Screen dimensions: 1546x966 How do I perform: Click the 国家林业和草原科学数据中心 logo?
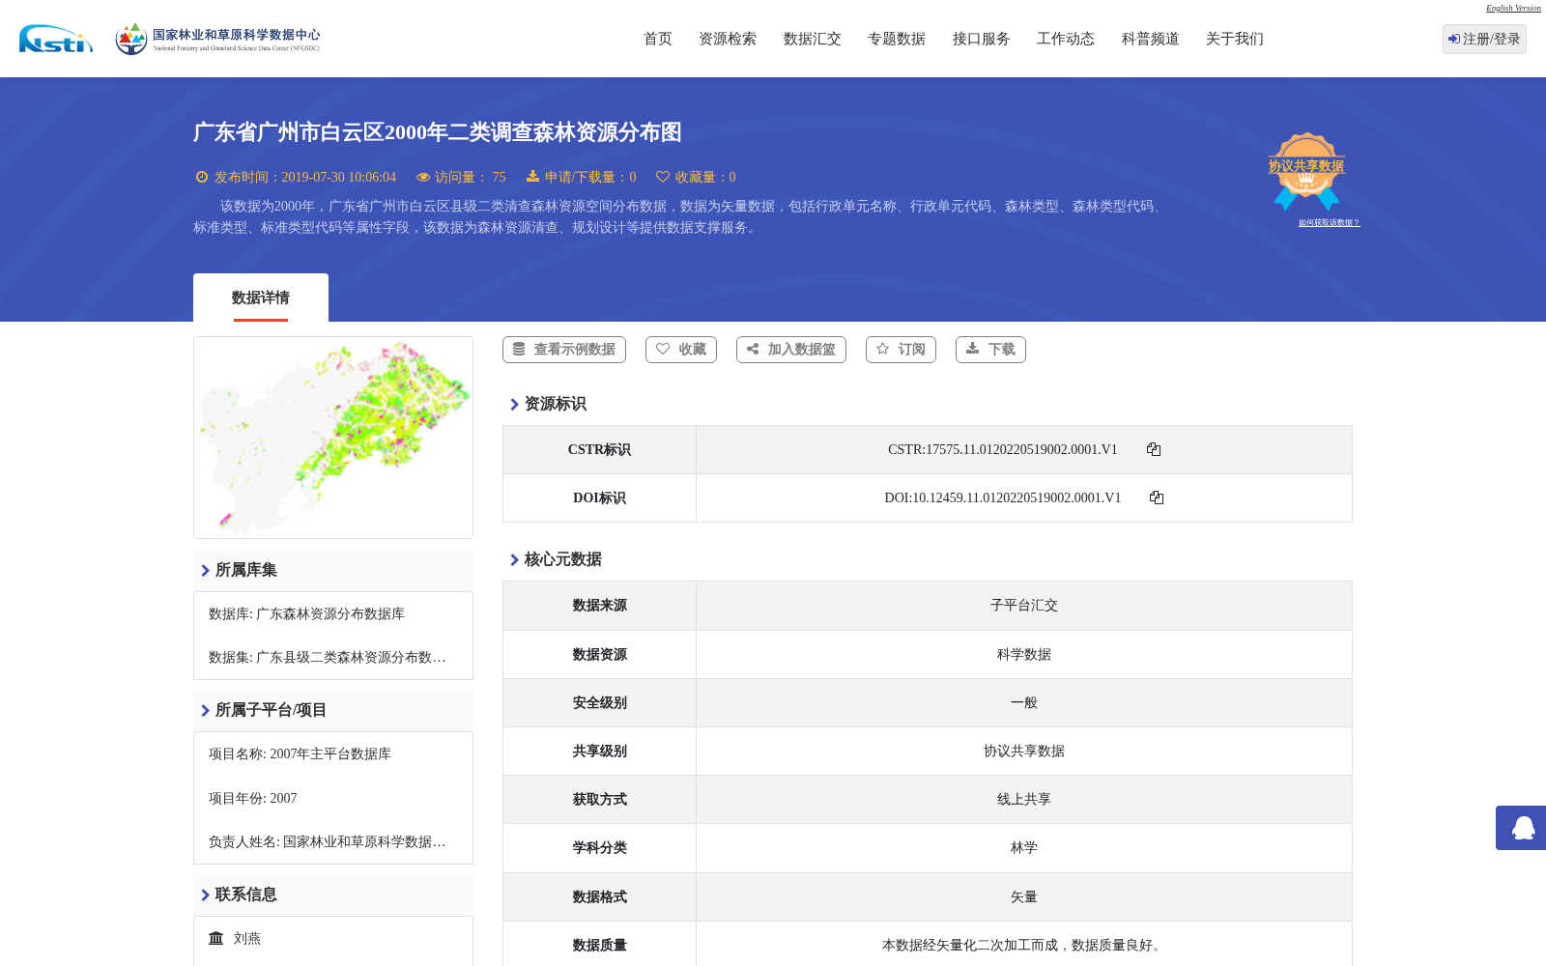pos(217,39)
